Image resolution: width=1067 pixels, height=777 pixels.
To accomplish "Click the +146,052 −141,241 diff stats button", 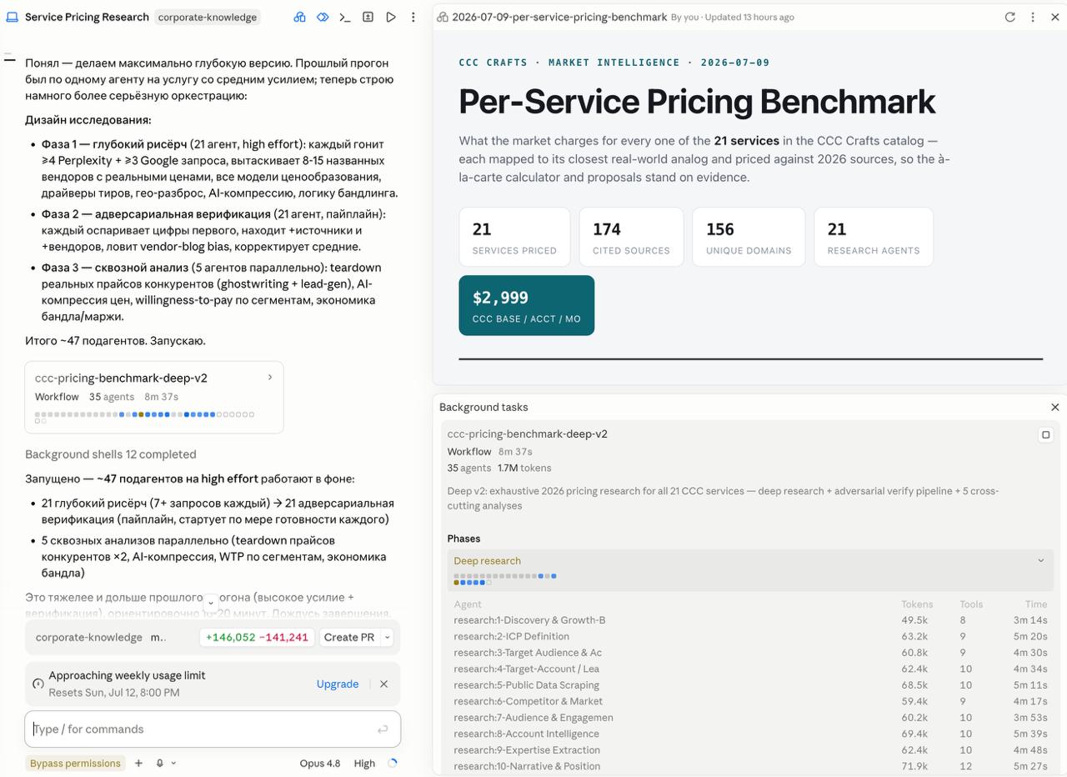I will tap(258, 637).
